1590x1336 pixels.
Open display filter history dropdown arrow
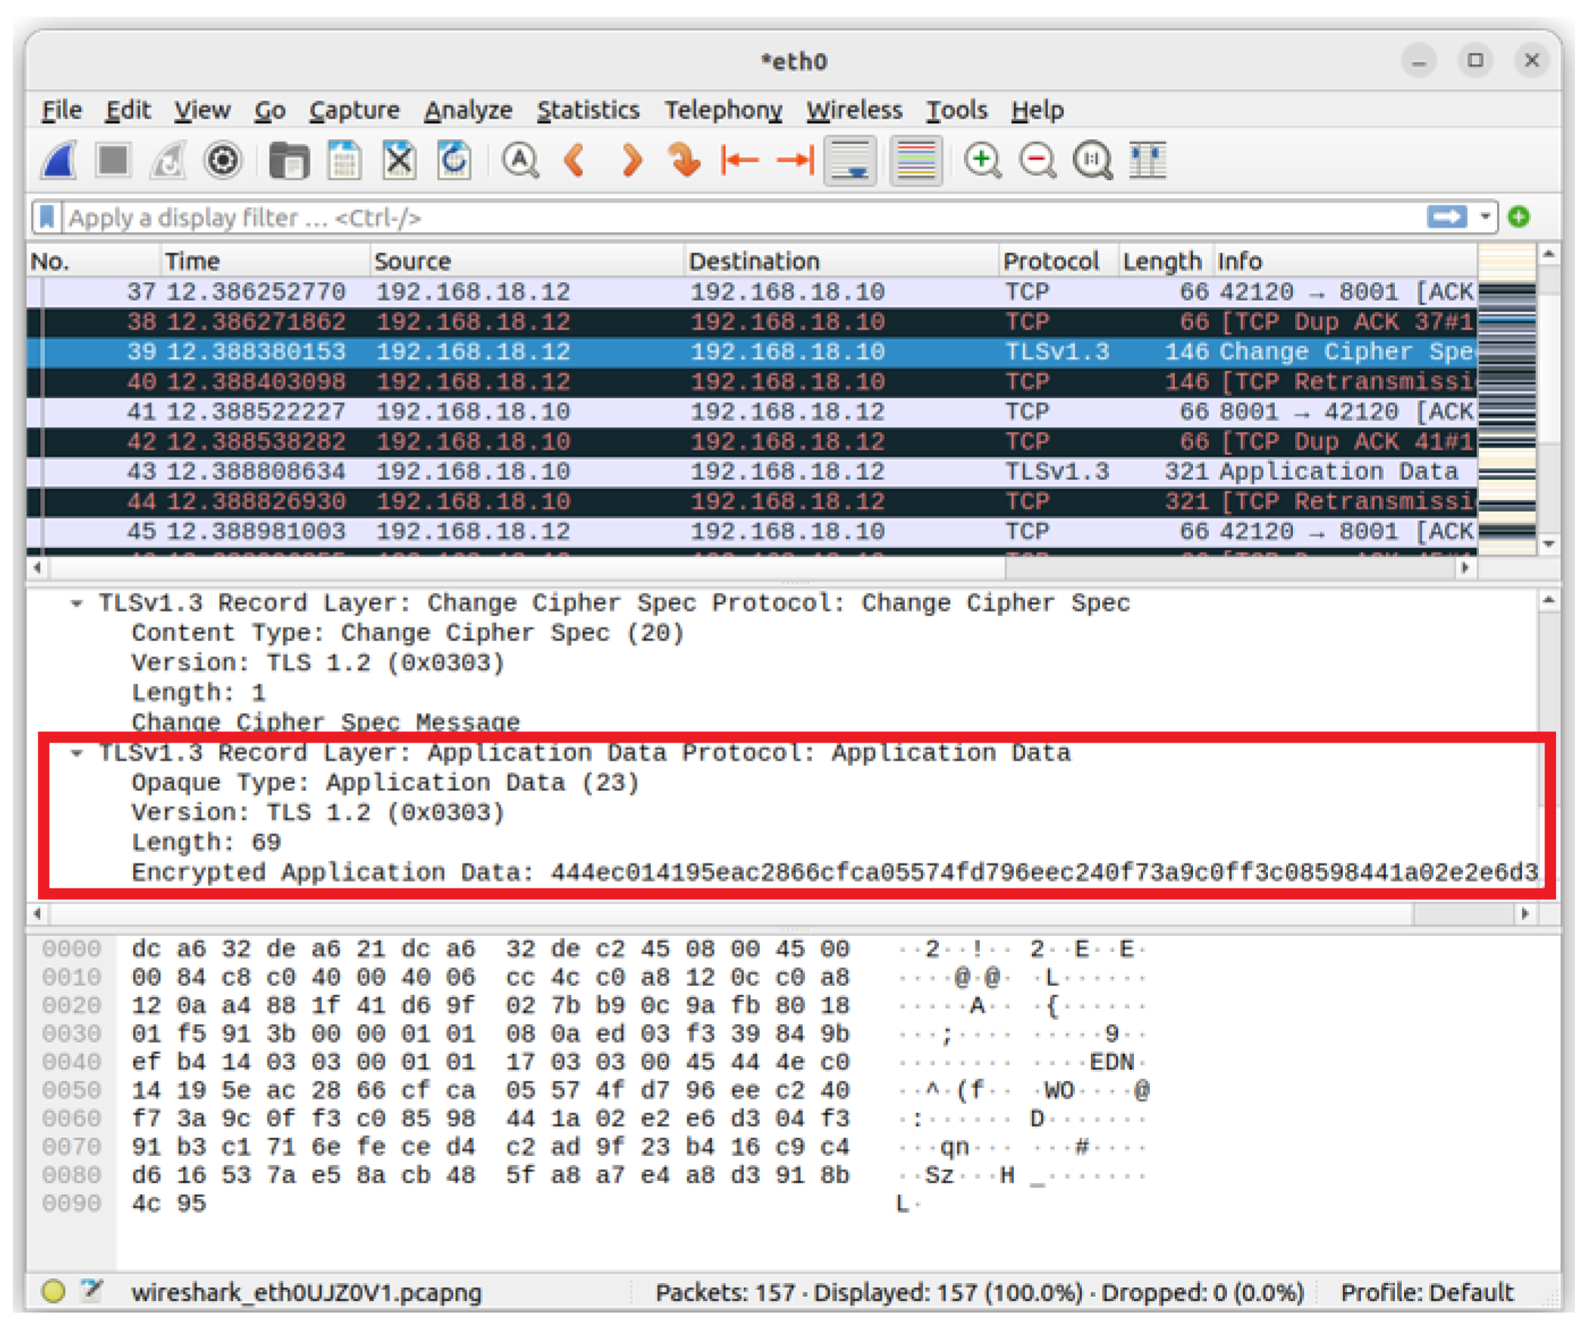(x=1485, y=218)
